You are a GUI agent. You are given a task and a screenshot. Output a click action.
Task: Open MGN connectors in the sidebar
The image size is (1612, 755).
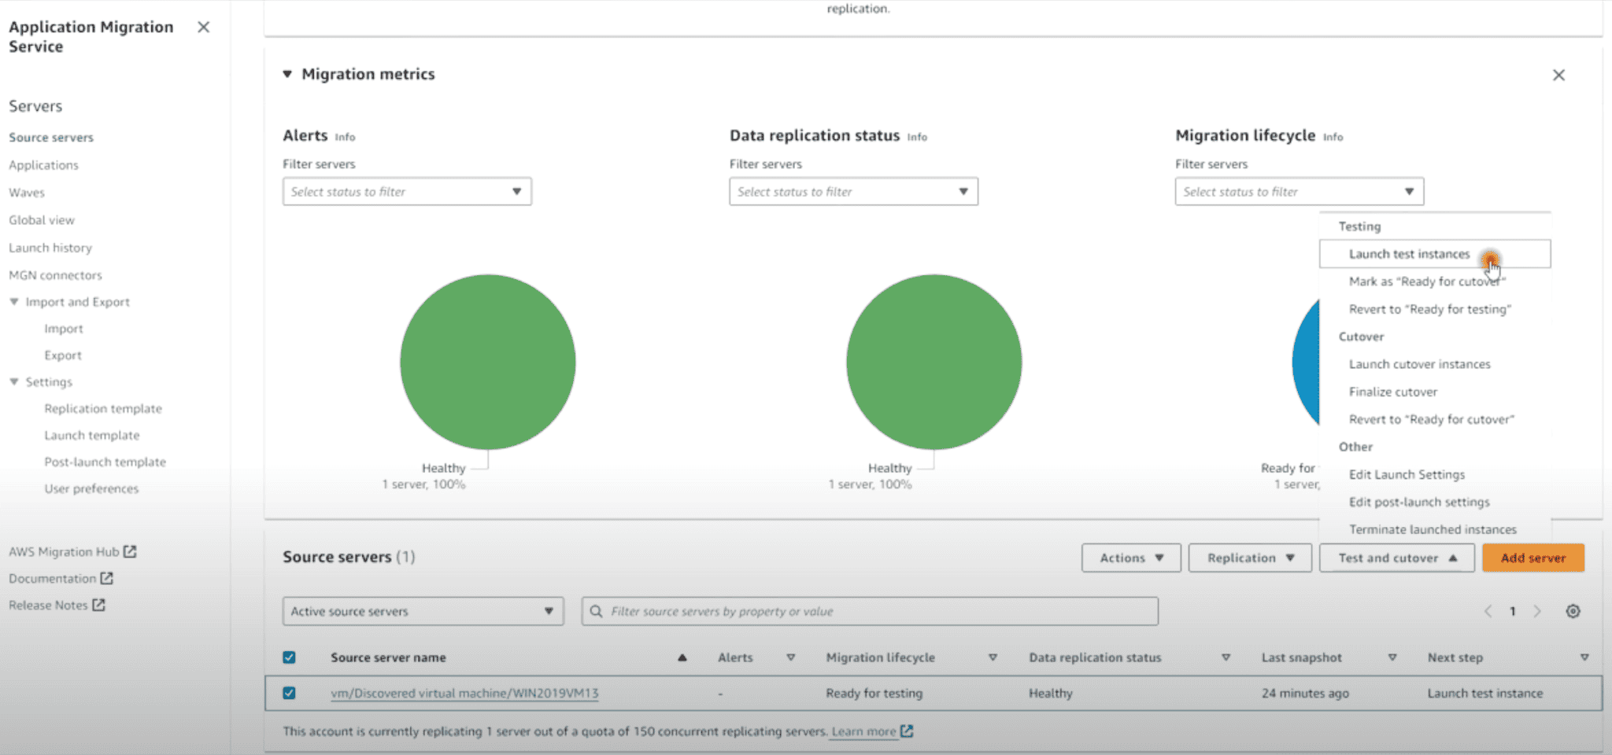tap(55, 275)
